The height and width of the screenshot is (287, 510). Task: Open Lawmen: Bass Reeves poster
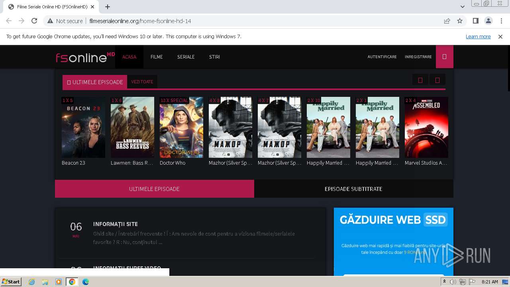pos(132,127)
